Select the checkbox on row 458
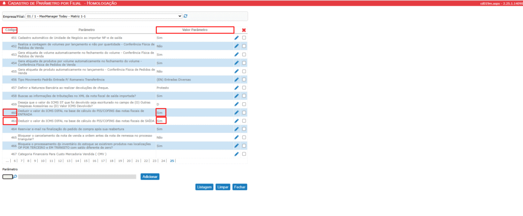Screen dimensions: 523x216 pos(244,96)
